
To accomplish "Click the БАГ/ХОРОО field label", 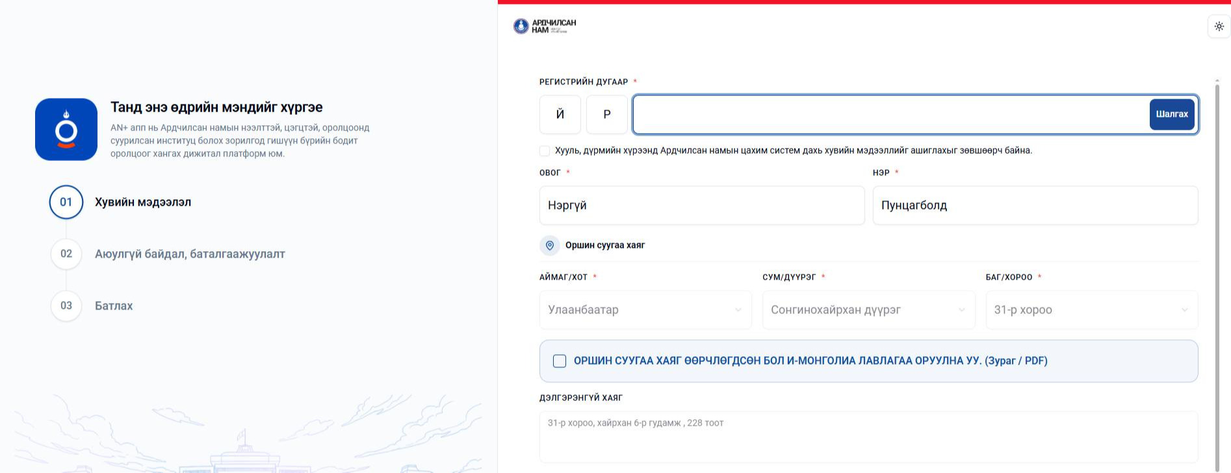I will [1009, 277].
